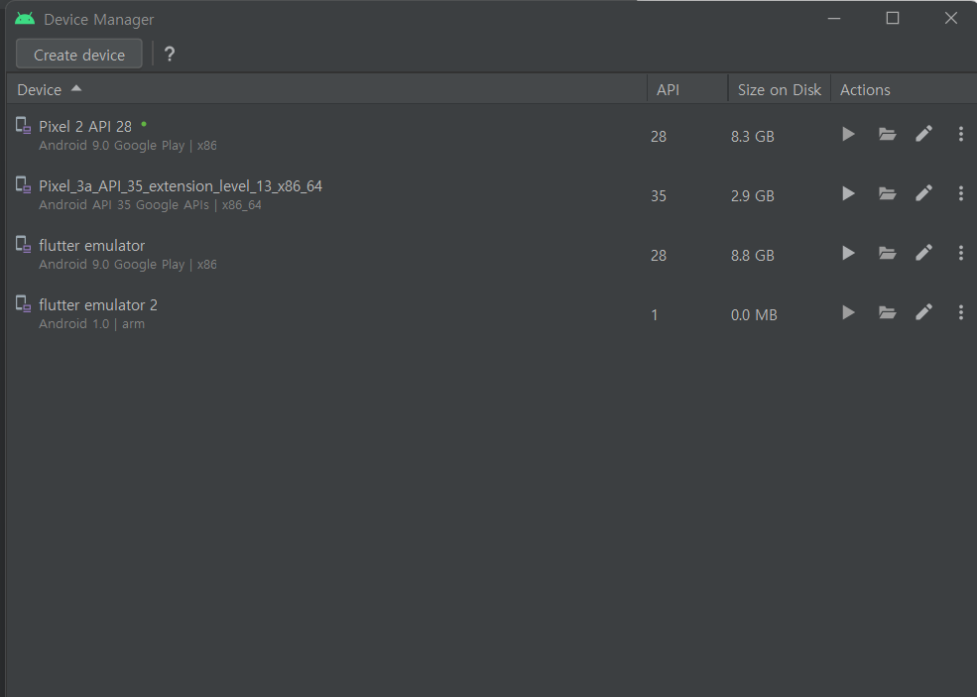977x697 pixels.
Task: Click device icon beside 'flutter emulator' Android 9.0 row
Action: point(23,245)
